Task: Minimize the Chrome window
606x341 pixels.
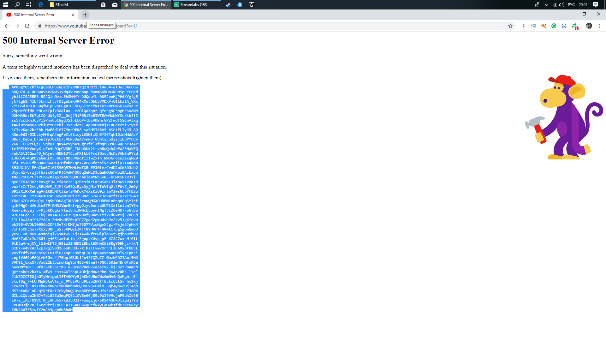Action: pyautogui.click(x=570, y=14)
